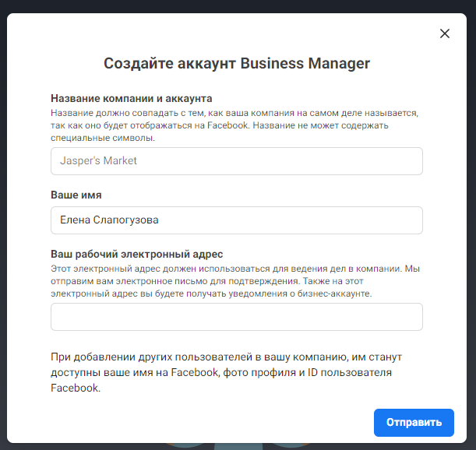Click the company name requirements description text
The width and height of the screenshot is (476, 450).
(234, 125)
